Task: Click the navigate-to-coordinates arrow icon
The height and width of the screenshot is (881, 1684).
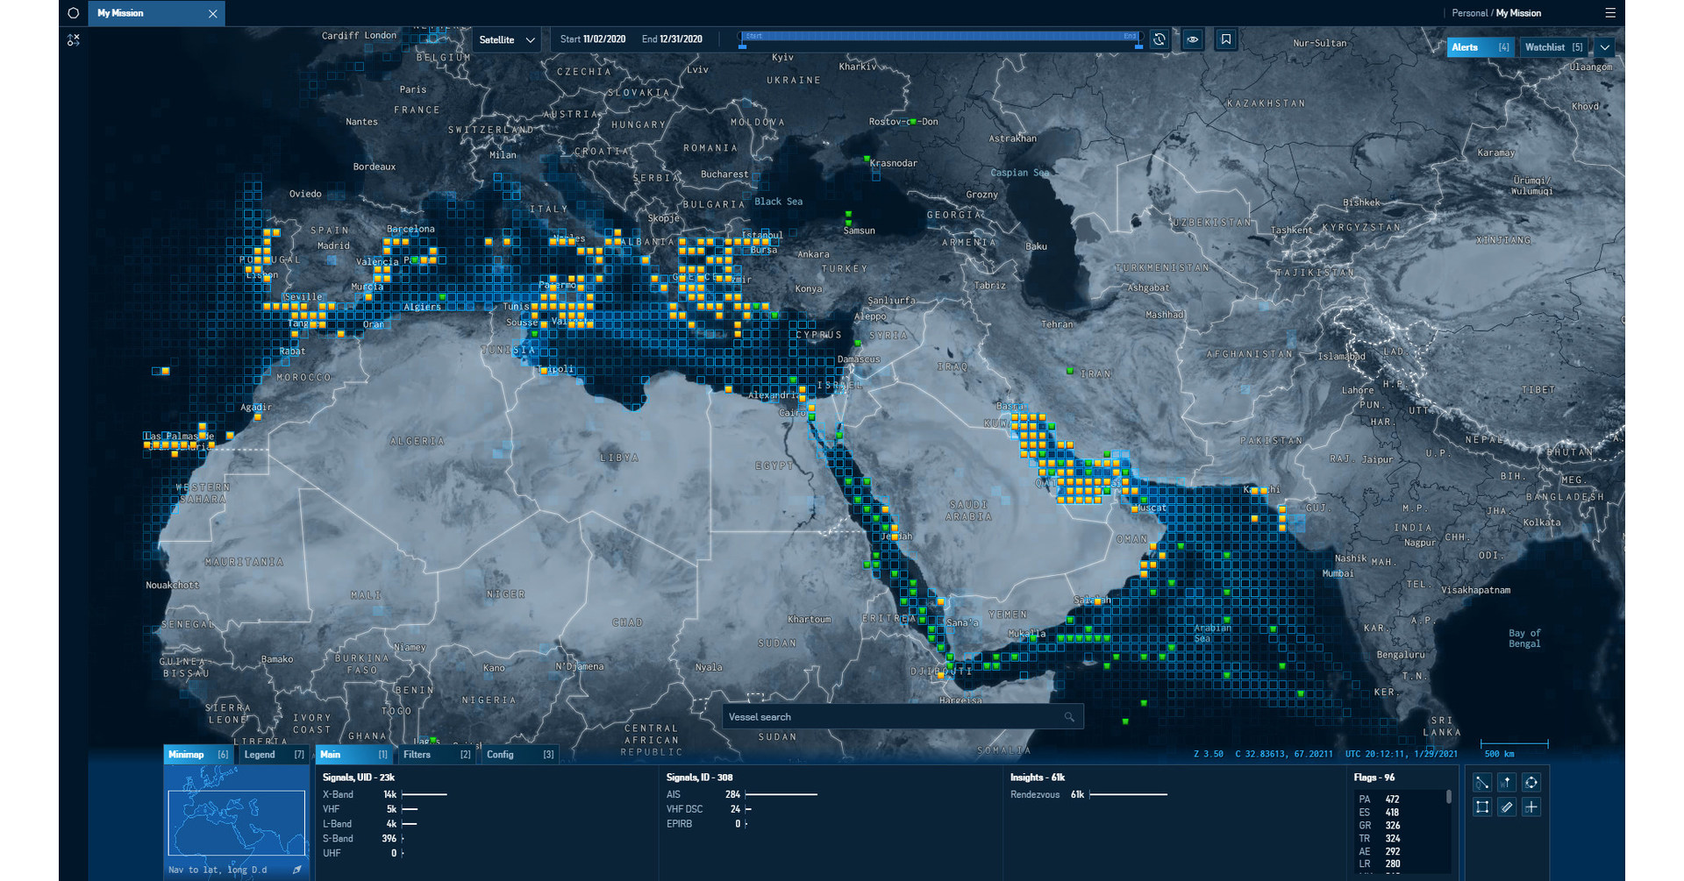Action: 296,870
